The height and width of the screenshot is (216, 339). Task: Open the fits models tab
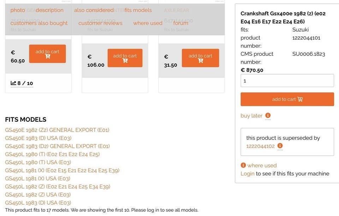tap(138, 10)
